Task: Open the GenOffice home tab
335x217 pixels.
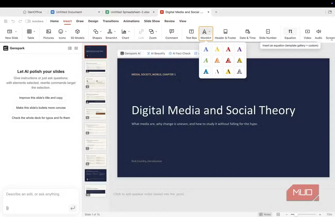Action: 32,12
